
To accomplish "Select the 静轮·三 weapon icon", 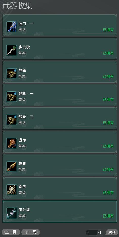I will [x=12, y=120].
